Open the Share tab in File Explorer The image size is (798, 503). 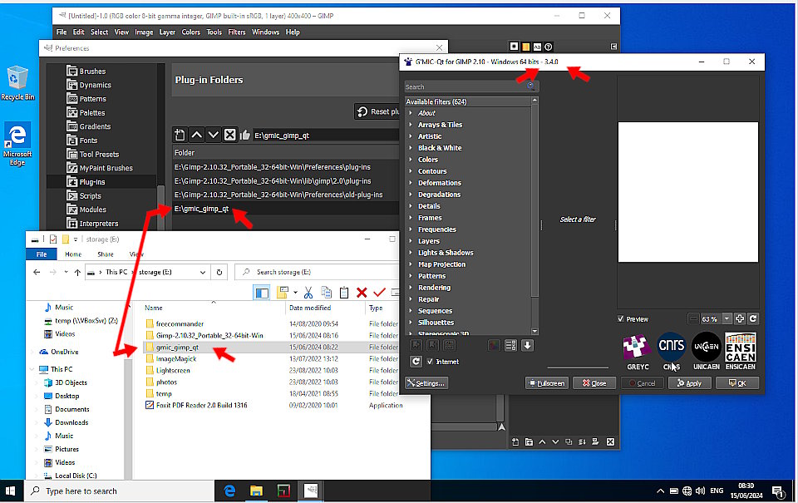pos(106,254)
